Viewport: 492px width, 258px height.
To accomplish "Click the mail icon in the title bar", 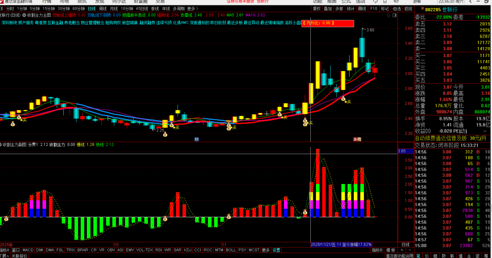I will 396,2.
